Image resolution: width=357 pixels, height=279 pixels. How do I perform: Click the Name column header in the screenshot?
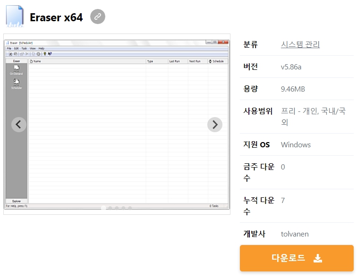(x=87, y=61)
